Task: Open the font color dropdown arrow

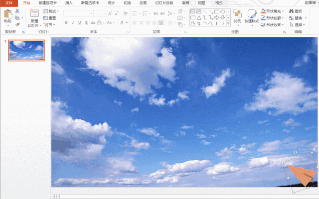Action: pos(127,23)
